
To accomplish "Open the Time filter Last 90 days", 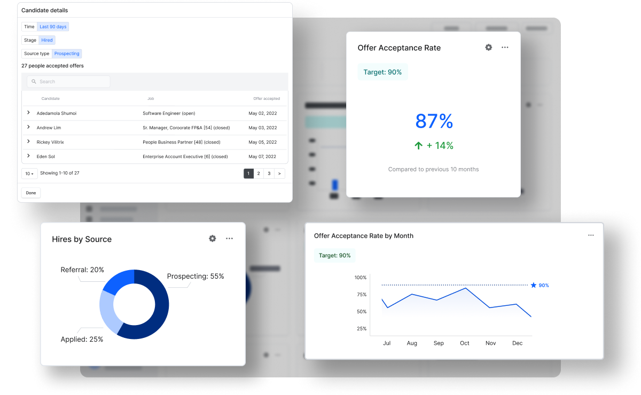I will [x=53, y=27].
